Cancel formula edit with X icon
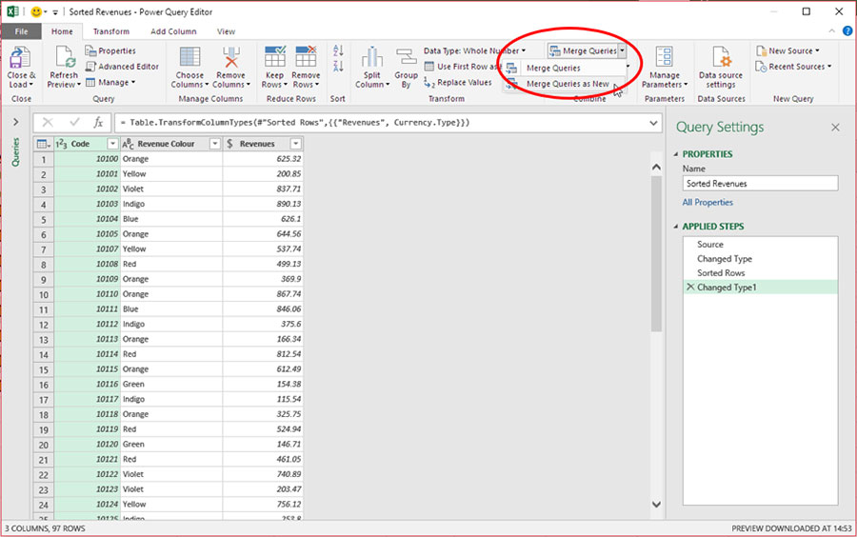 [x=48, y=123]
